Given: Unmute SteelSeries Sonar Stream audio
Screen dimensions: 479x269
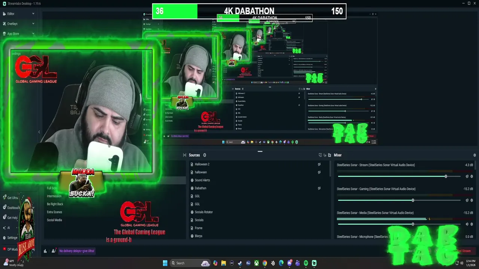Looking at the screenshot, I should (x=467, y=176).
